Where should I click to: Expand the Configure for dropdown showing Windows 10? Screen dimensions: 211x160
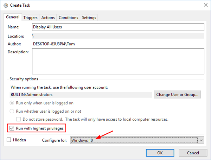pyautogui.click(x=137, y=140)
